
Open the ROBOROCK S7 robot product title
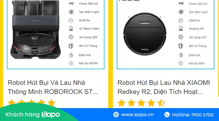[53, 87]
